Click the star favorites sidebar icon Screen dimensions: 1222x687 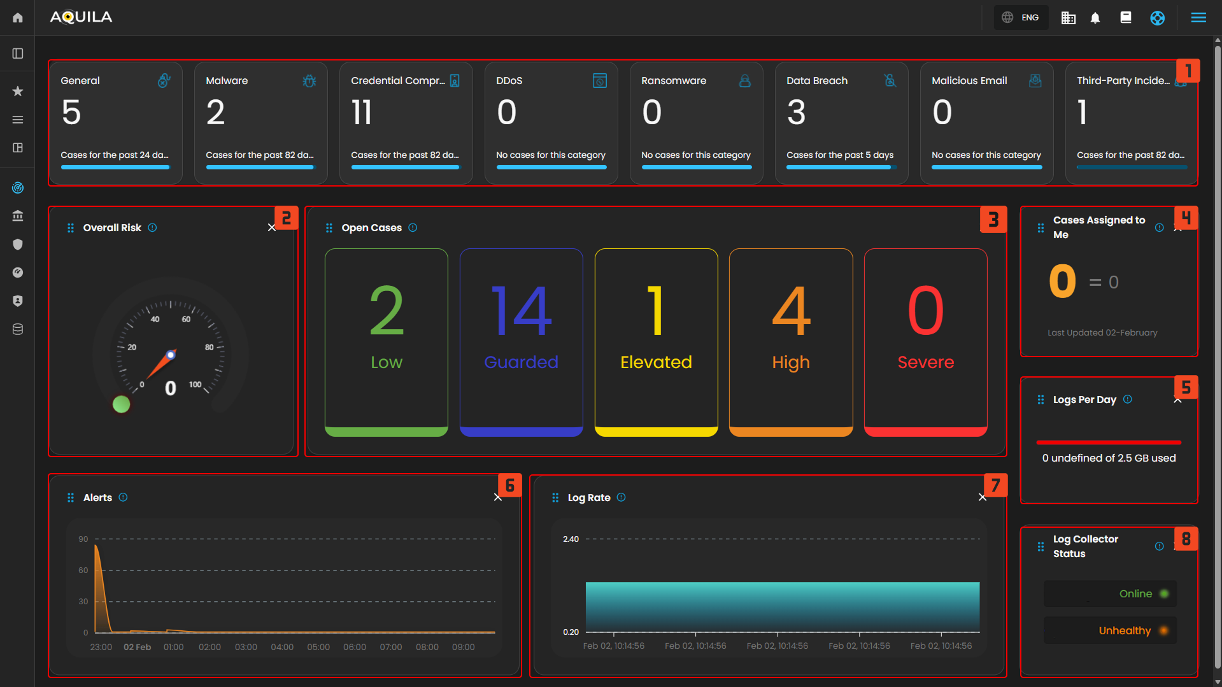click(x=18, y=91)
